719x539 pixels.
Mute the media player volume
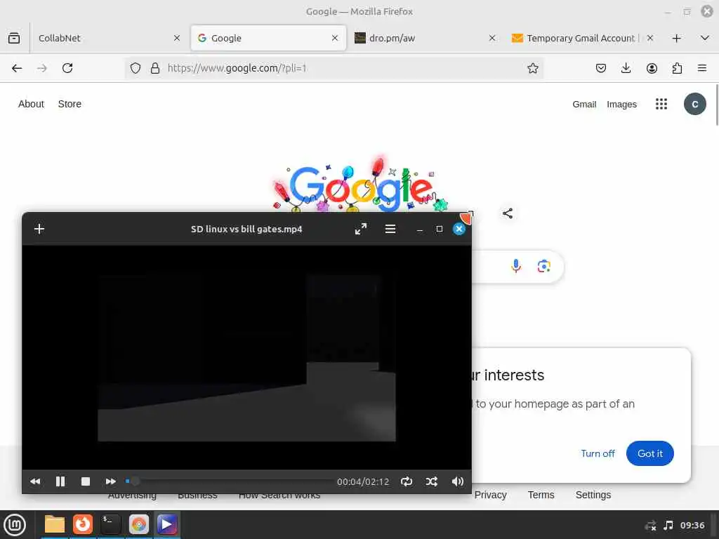(x=457, y=481)
